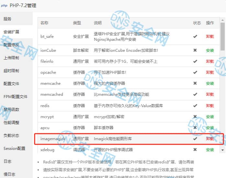The image size is (226, 178).
Task: Click the PHP-7.2管理 window title
Action: point(23,6)
